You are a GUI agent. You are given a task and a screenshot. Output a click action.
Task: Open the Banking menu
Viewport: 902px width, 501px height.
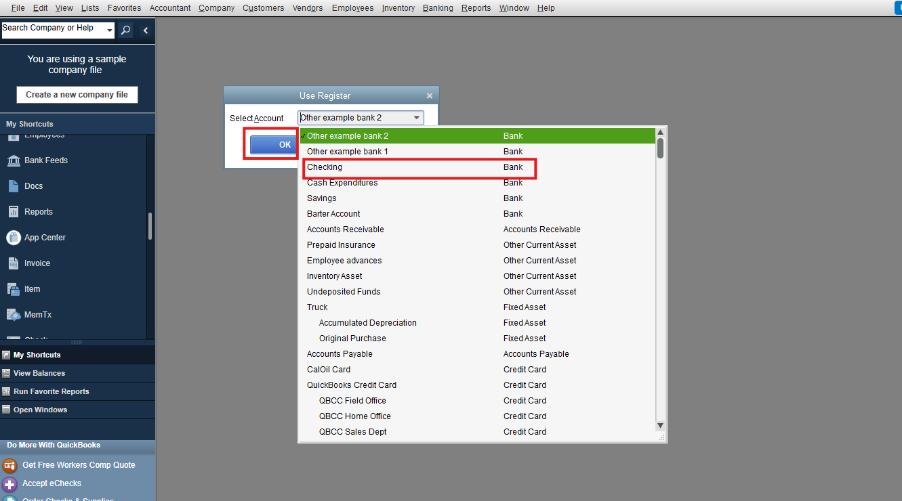pyautogui.click(x=438, y=8)
